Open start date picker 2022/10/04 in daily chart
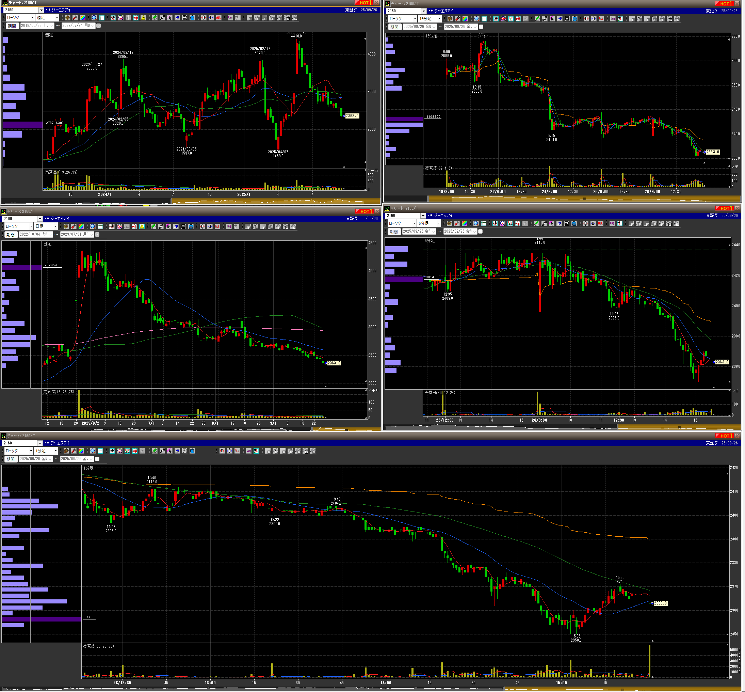Viewport: 745px width, 692px height. tap(50, 234)
